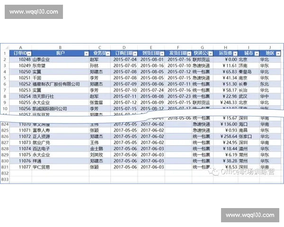Click salesperson cell 张雪眉
284x227 pixels.
pyautogui.click(x=99, y=103)
